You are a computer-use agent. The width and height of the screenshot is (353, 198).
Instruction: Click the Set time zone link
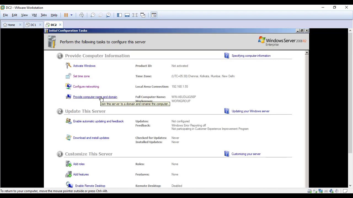pos(81,76)
